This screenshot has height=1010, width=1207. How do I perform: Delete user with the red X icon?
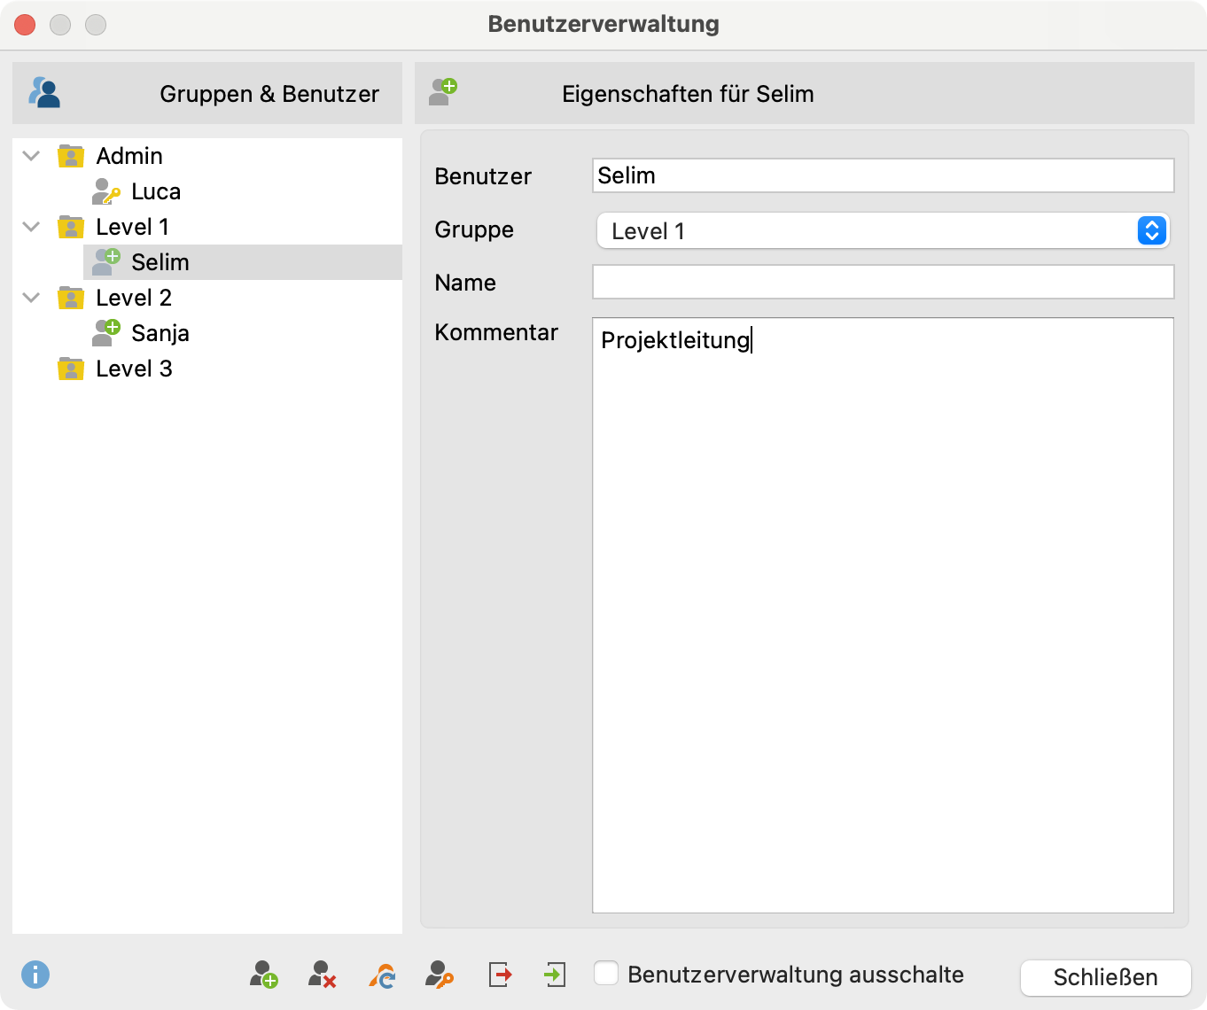[322, 975]
